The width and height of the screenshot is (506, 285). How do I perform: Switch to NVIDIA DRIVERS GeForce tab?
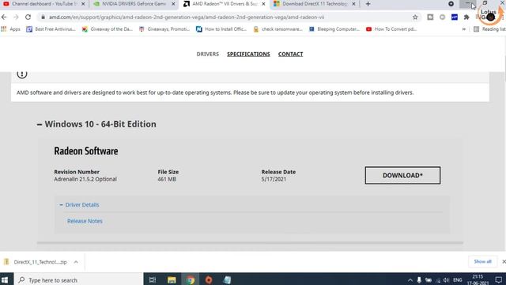tap(134, 4)
